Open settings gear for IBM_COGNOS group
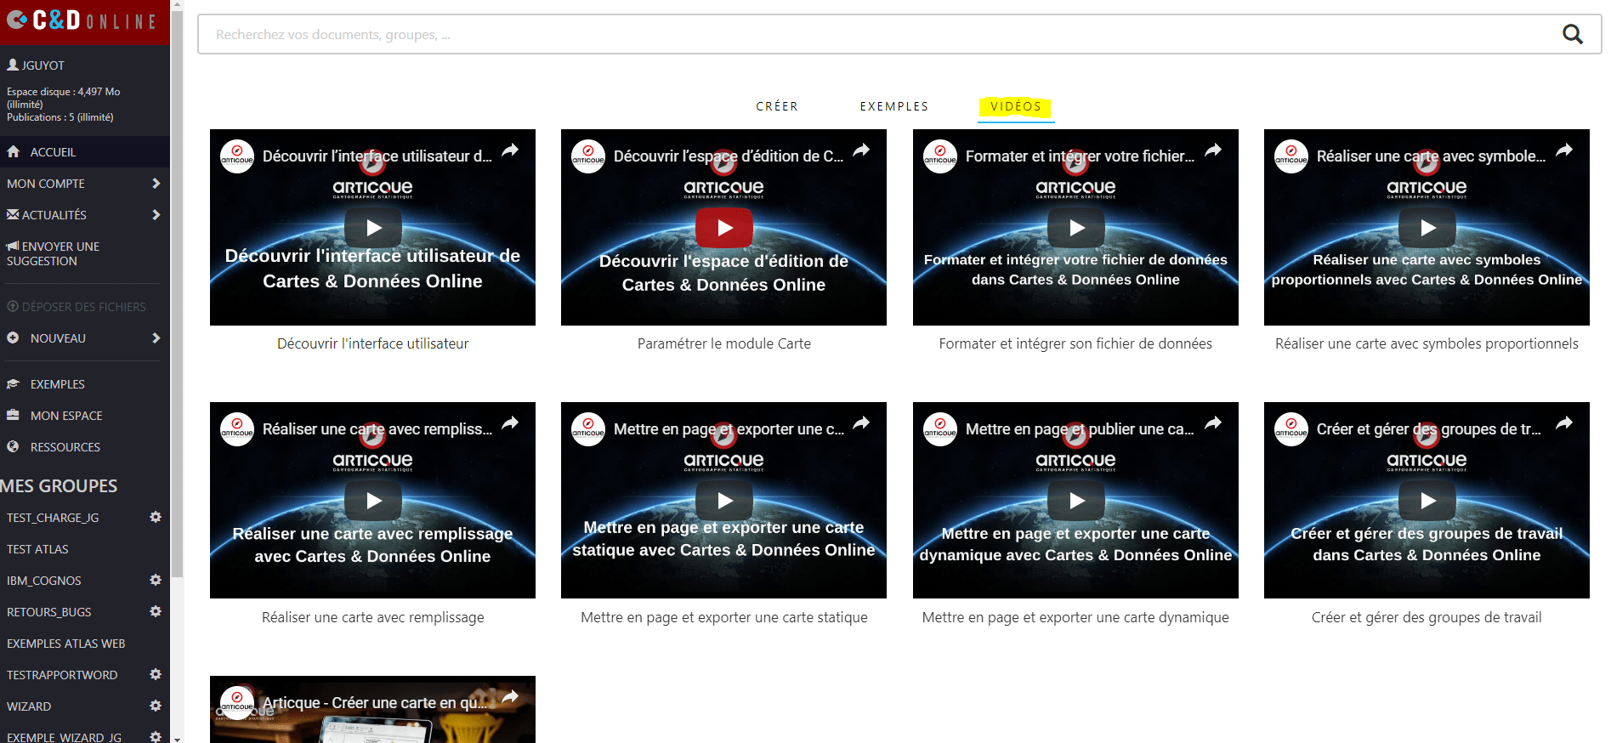Screen dimensions: 1611x743 (156, 580)
